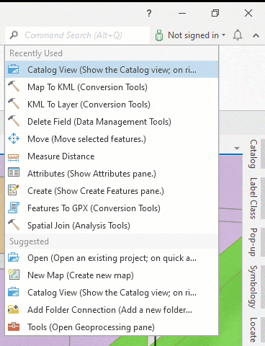Select Catalog View under Recently Used
Image resolution: width=265 pixels, height=346 pixels.
pos(112,69)
